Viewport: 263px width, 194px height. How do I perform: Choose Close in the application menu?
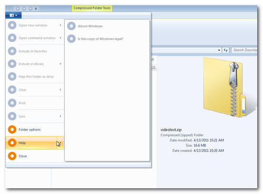point(35,156)
